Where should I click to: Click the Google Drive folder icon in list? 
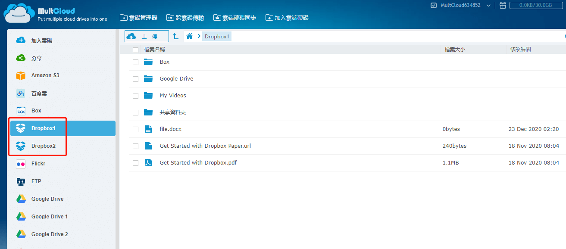pos(148,78)
